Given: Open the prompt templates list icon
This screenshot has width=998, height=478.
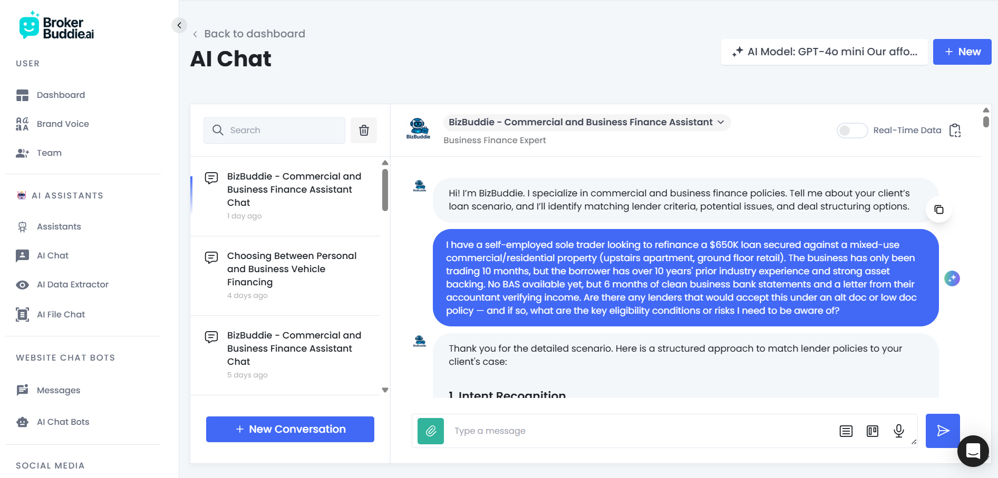Looking at the screenshot, I should pyautogui.click(x=846, y=431).
